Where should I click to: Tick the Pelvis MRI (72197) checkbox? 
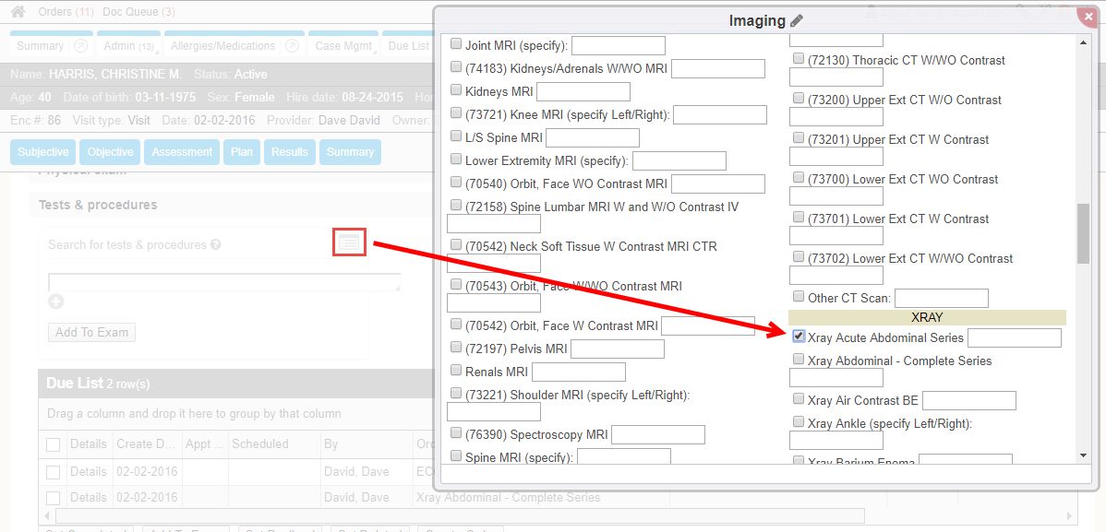click(x=456, y=348)
